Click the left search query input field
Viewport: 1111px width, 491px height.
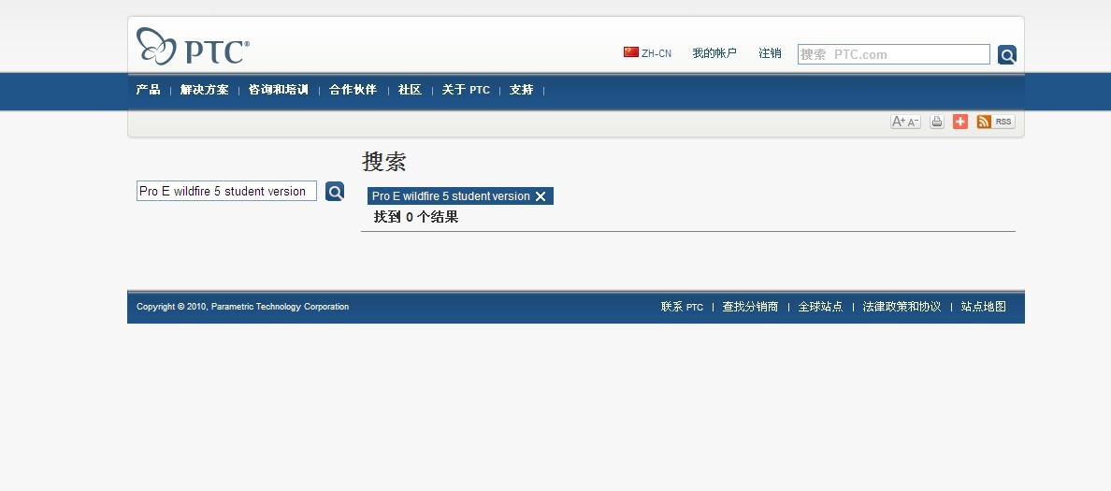[226, 192]
